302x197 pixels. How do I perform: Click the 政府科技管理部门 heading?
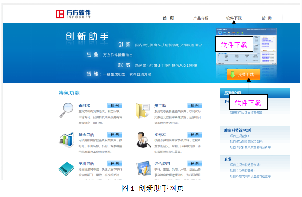coord(239,130)
